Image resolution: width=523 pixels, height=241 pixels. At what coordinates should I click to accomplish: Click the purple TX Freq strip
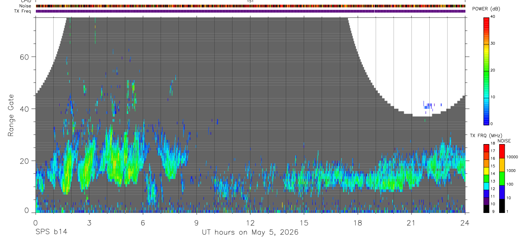pos(250,11)
